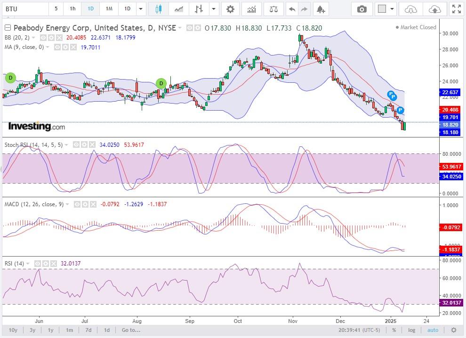Toggle log scale button
This screenshot has width=466, height=338.
point(411,330)
